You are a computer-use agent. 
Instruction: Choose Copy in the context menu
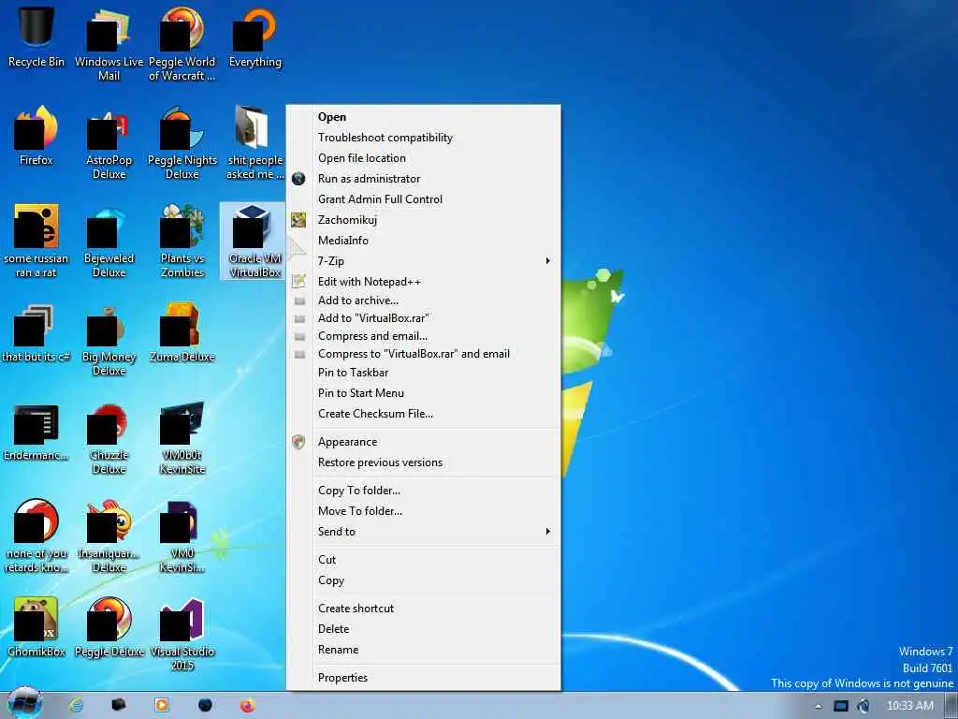point(424,580)
